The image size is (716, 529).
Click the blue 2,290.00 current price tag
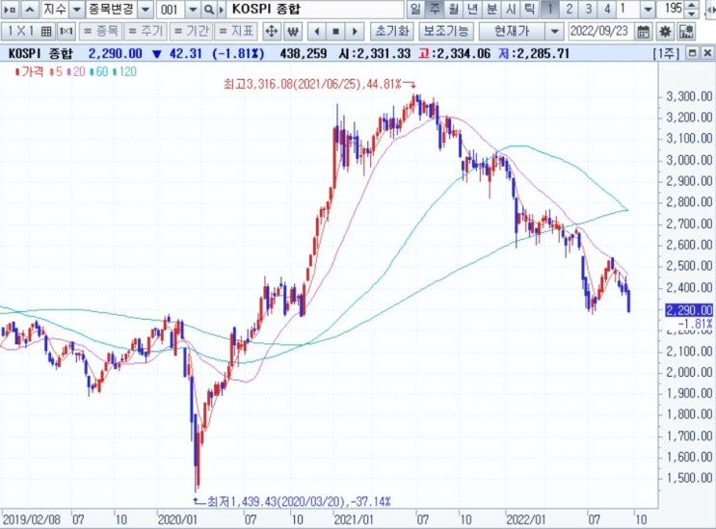pos(689,310)
